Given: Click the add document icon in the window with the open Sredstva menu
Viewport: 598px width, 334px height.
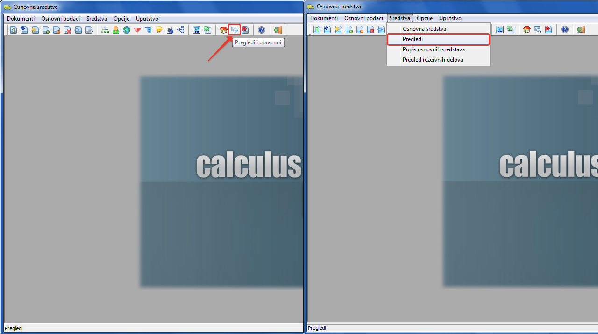Looking at the screenshot, I should pos(349,29).
